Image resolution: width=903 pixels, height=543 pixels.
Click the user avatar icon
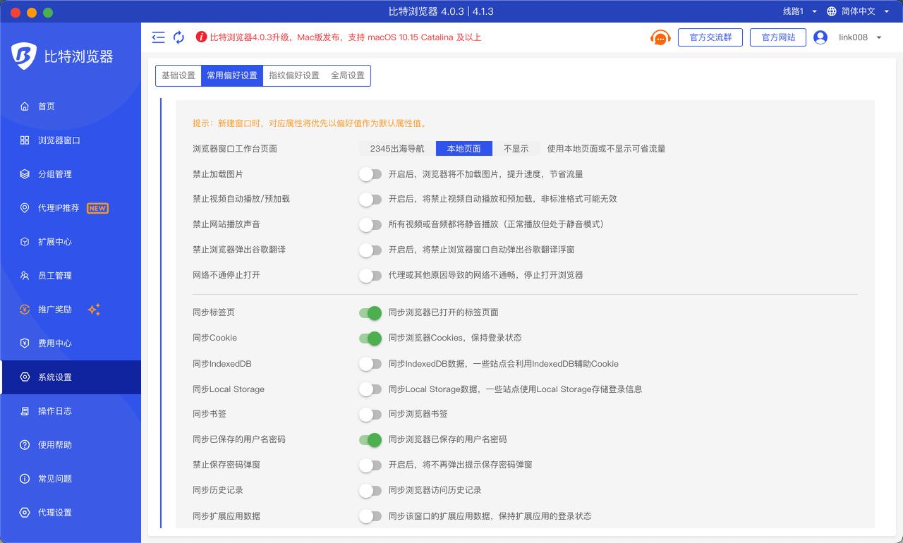click(820, 37)
